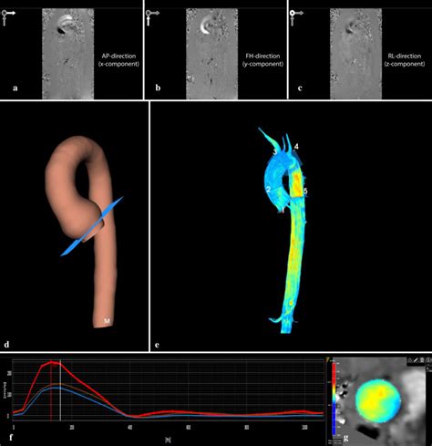Screen dimensions: 432x446
Task: Open the RL-direction phase image
Action: tap(355, 54)
